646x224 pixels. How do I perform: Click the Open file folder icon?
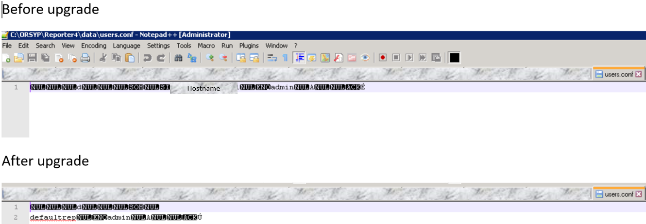tap(18, 58)
